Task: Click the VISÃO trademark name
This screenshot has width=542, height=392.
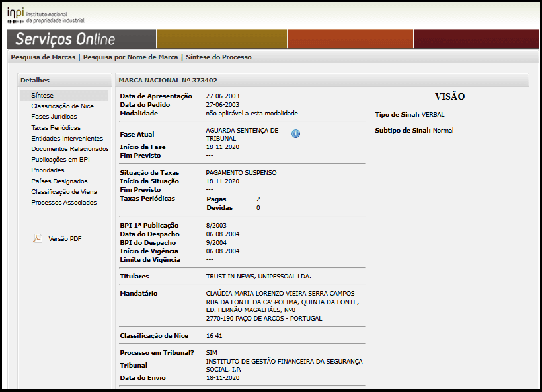Action: tap(449, 97)
